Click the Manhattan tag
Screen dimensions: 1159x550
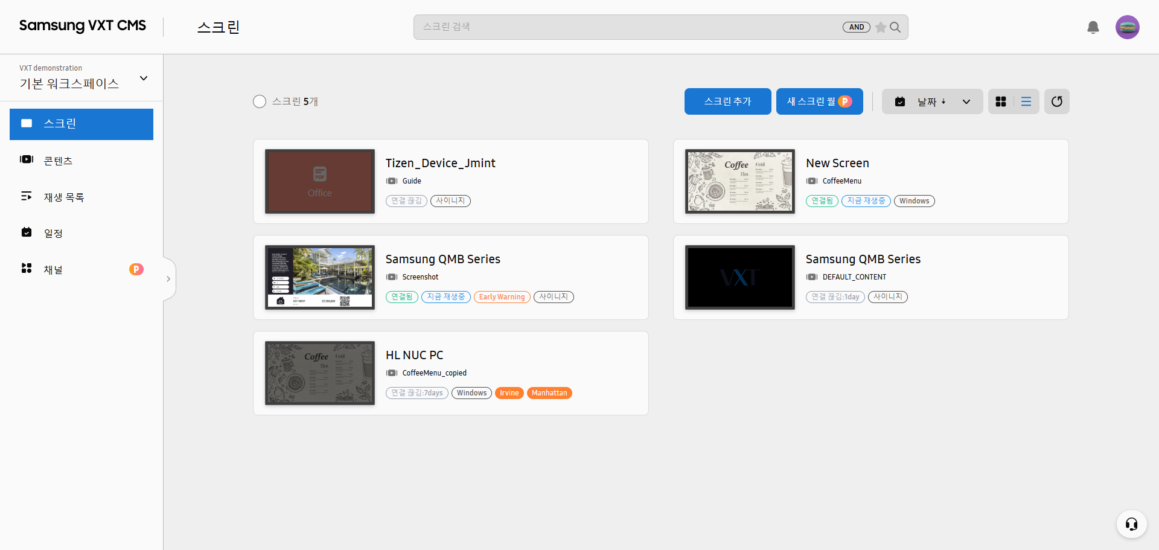tap(549, 393)
